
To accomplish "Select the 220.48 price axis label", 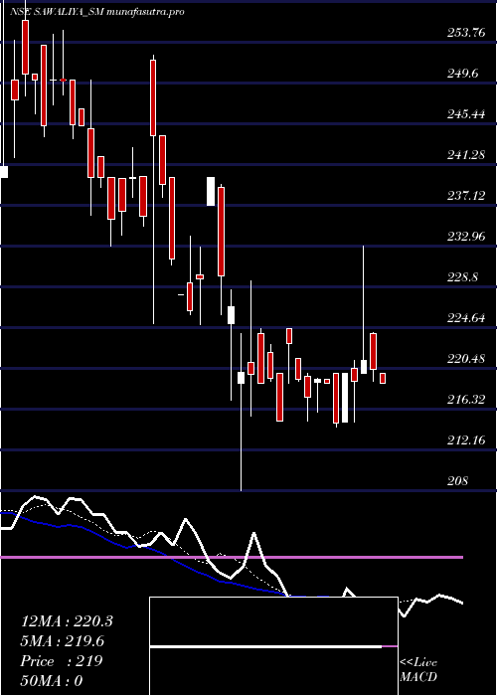I will coord(466,359).
